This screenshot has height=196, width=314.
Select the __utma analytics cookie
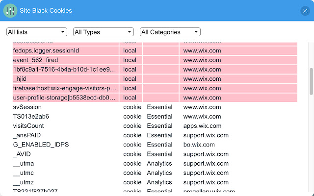point(24,164)
